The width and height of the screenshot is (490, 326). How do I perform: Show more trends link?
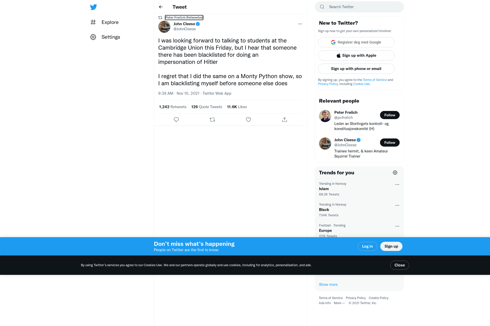(x=328, y=285)
